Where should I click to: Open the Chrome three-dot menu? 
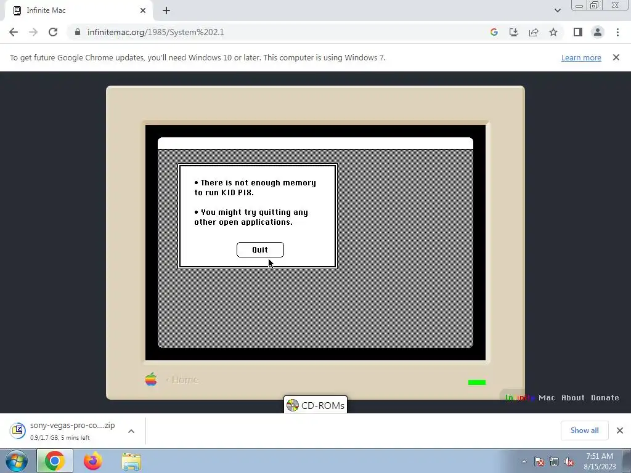(617, 32)
